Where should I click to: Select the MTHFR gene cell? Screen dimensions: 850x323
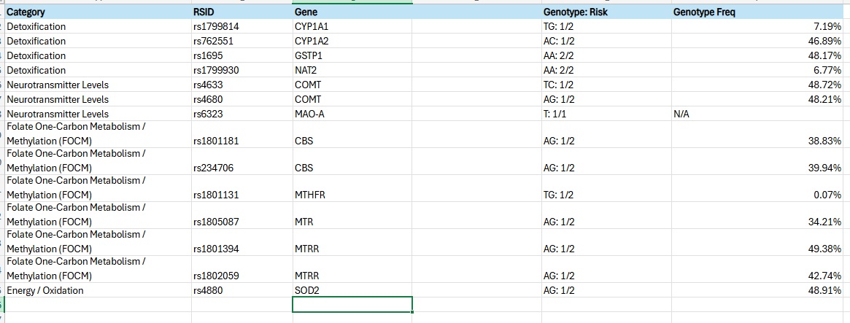coord(352,188)
